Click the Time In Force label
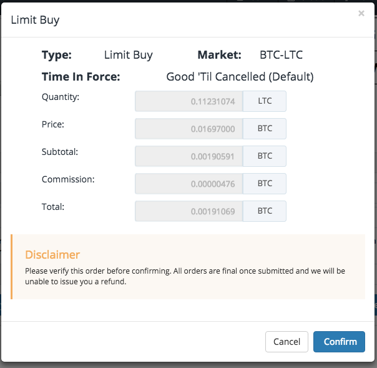The width and height of the screenshot is (377, 368). (x=81, y=77)
